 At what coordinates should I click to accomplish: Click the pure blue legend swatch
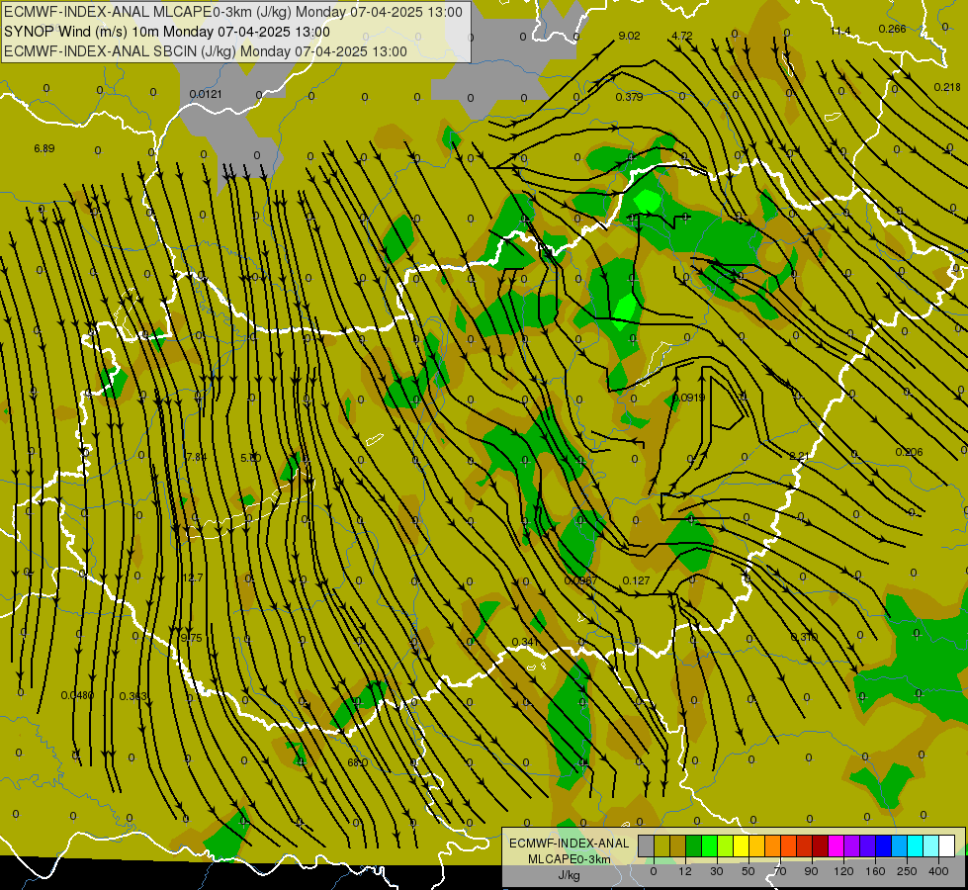coord(884,845)
